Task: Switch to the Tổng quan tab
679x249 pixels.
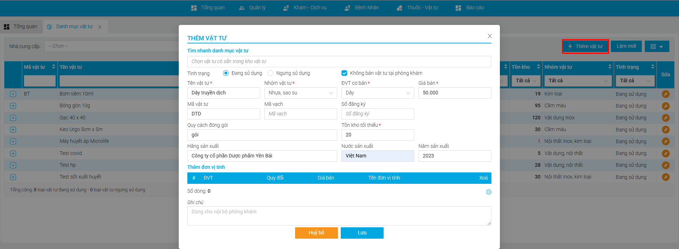Action: pyautogui.click(x=21, y=27)
